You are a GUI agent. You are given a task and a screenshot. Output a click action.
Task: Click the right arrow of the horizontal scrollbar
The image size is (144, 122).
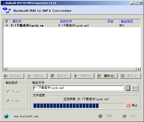139,69
